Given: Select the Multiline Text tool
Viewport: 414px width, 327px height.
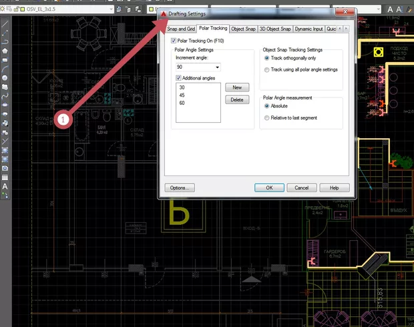Looking at the screenshot, I should (5, 186).
